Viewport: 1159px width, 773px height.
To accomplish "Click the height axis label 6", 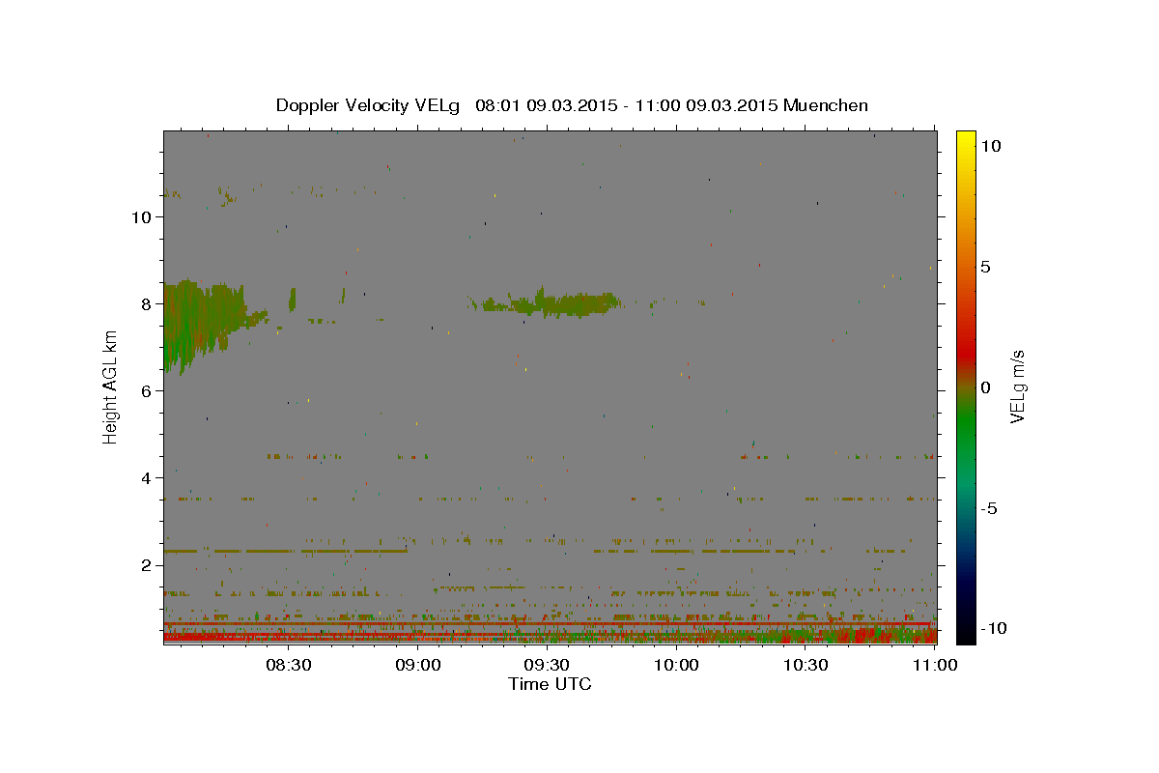I will [149, 391].
